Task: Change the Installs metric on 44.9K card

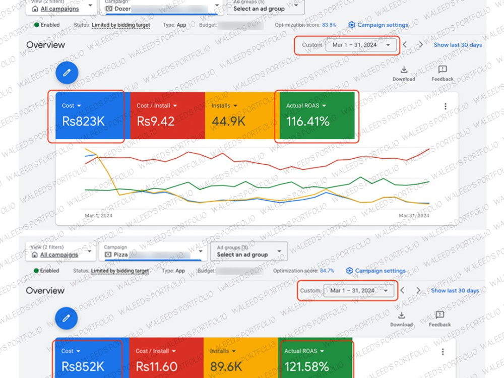Action: tap(224, 106)
